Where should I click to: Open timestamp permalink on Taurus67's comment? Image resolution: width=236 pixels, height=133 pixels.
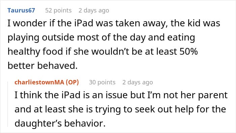[94, 10]
